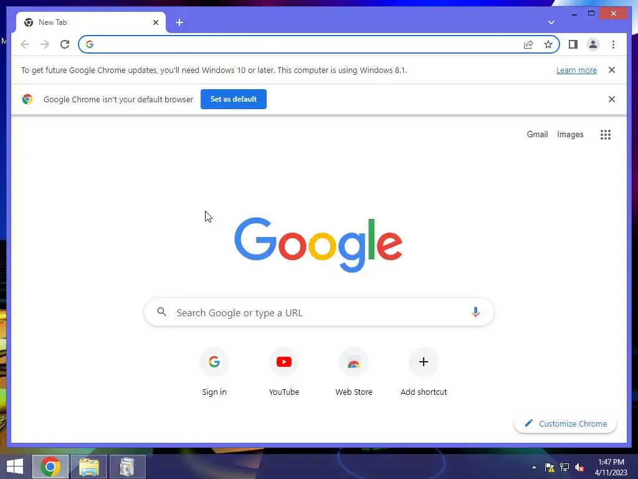Open the Gmail link
Viewport: 638px width, 479px height.
point(537,135)
